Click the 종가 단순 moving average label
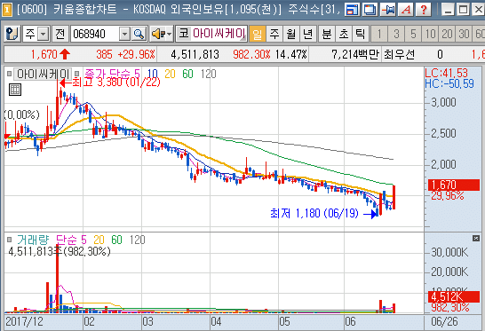Viewport: 485px width, 331px height. tap(107, 74)
